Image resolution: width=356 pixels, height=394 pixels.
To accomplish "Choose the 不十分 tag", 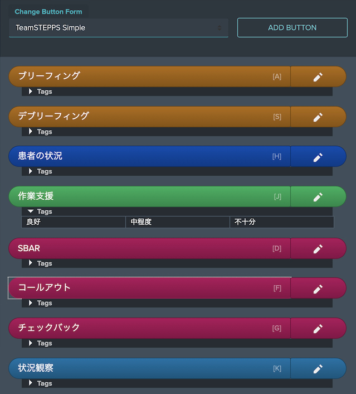I will tap(282, 222).
